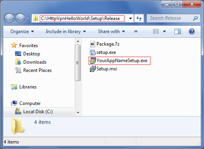Click the YourAppNameSetup.exe icon
Screen dimensions: 204x149
[93, 61]
